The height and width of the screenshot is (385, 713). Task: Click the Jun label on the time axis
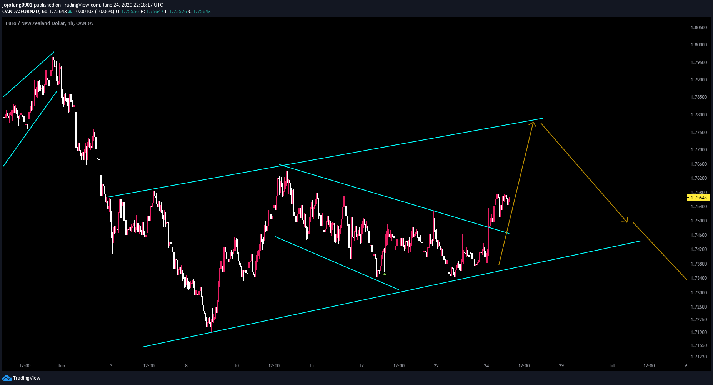pos(61,366)
